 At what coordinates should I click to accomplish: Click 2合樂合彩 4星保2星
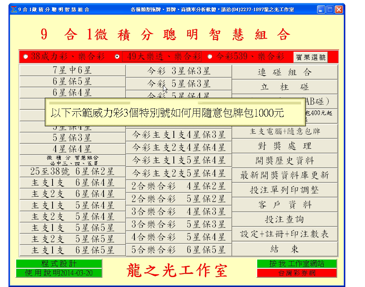point(179,186)
